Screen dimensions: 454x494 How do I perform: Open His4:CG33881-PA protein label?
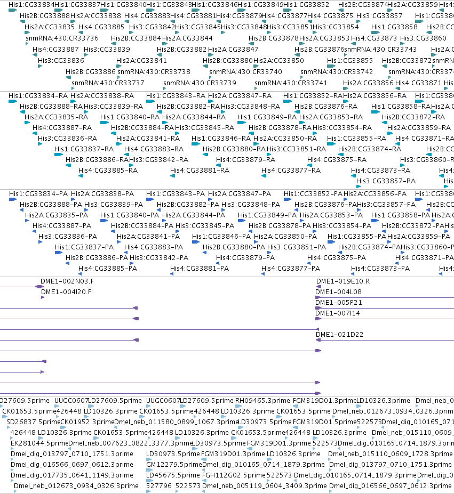coord(200,269)
